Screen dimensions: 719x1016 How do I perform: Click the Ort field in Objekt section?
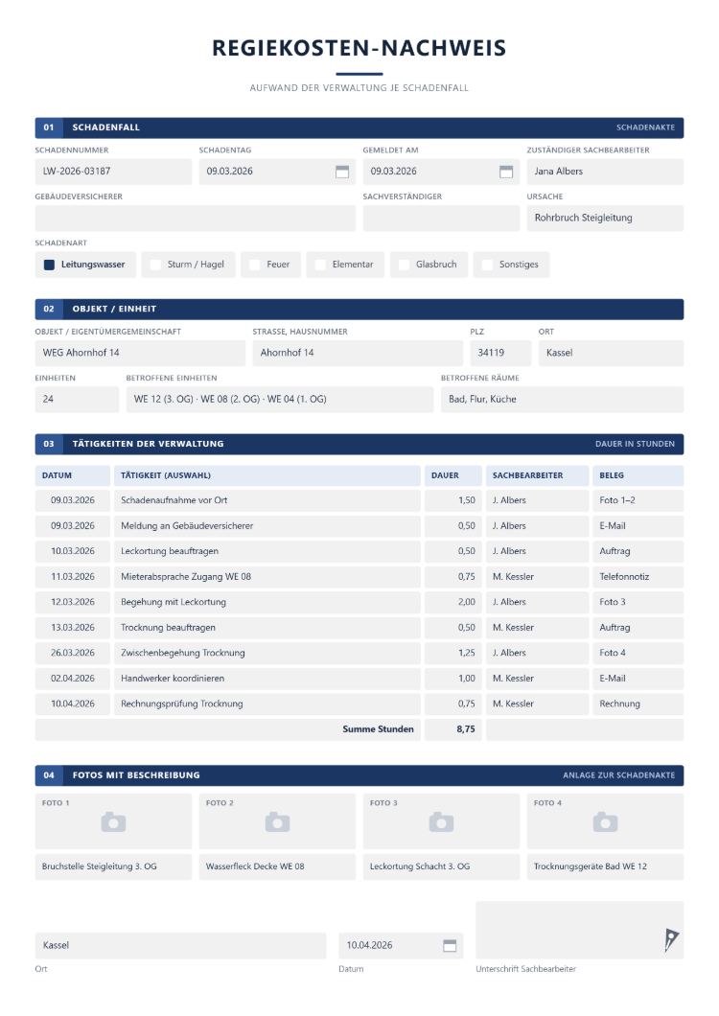(x=611, y=353)
